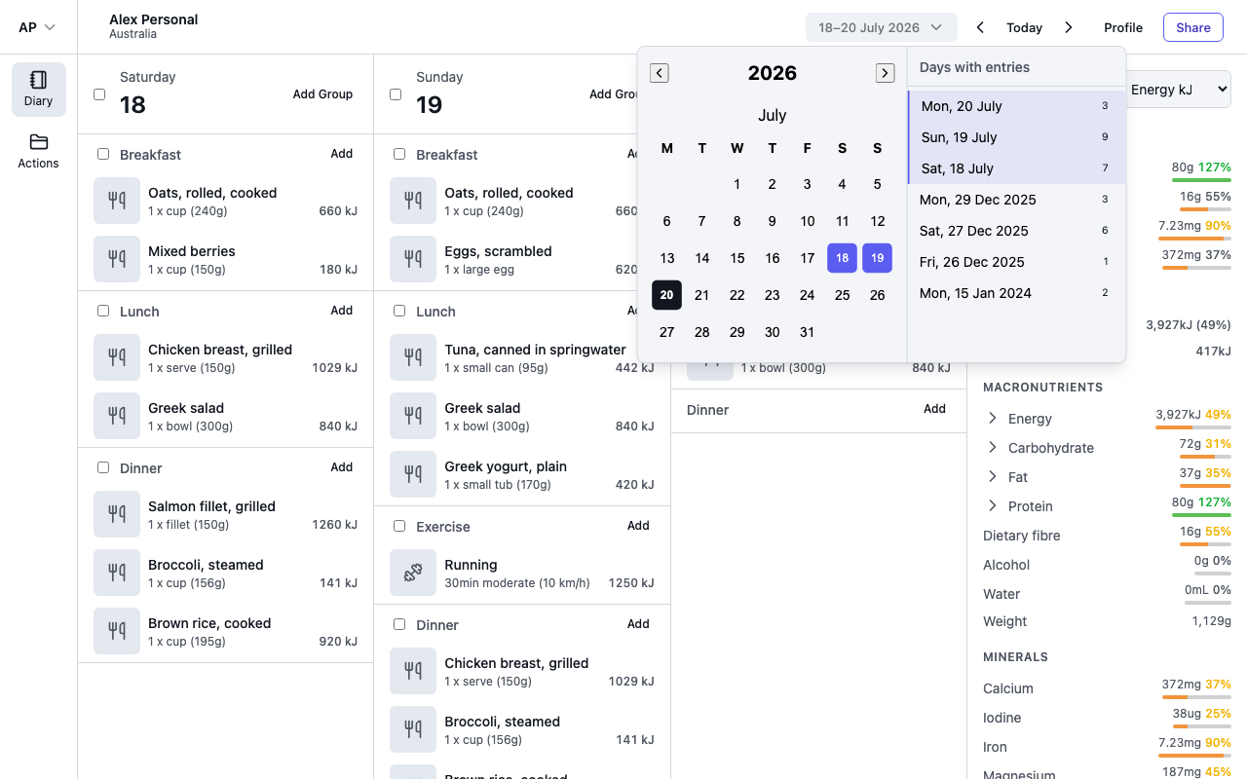Select Sat, 27 Dec 2025 in Days with entries
This screenshot has height=779, width=1247.
coord(1016,231)
